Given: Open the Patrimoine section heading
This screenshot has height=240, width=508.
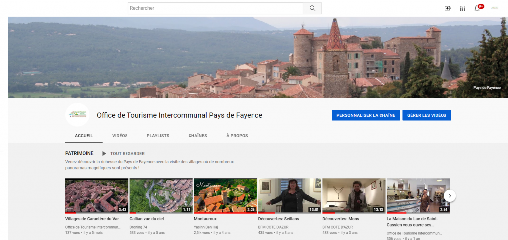Looking at the screenshot, I should [79, 154].
